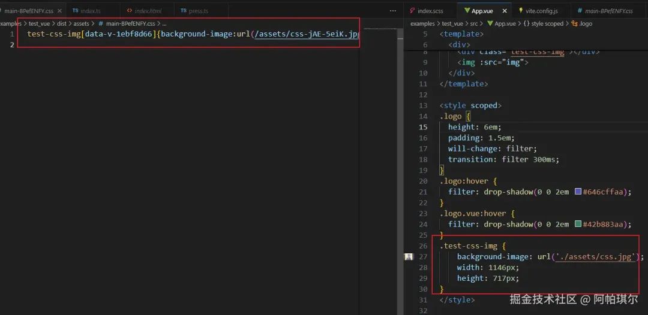The image size is (648, 315).
Task: Click the '</style>' closing tag
Action: click(457, 300)
